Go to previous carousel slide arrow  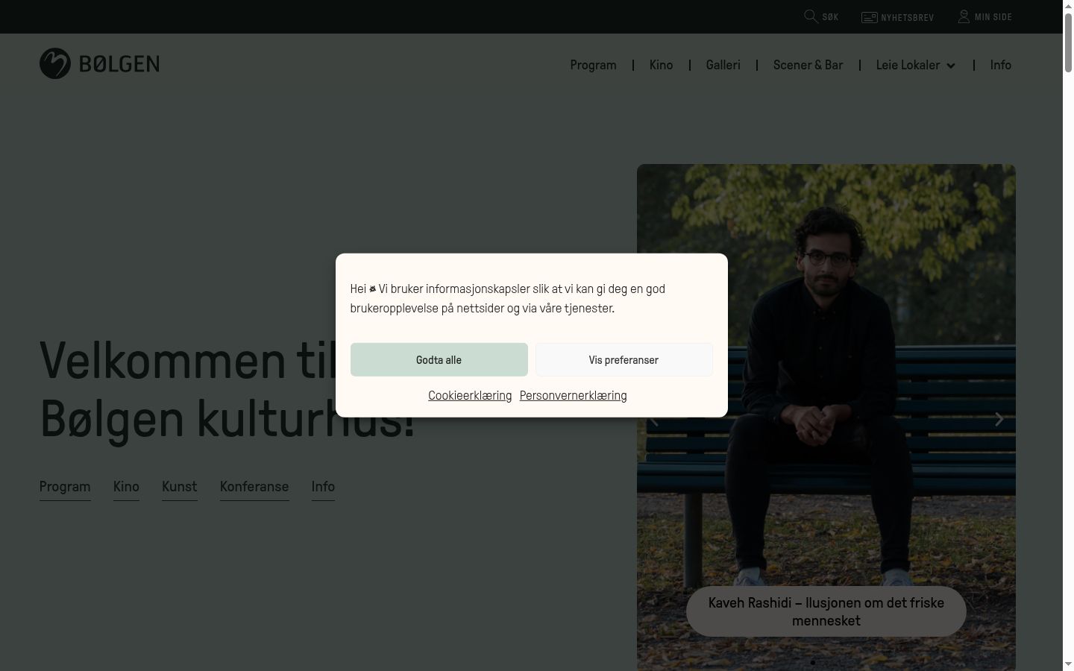pyautogui.click(x=653, y=419)
